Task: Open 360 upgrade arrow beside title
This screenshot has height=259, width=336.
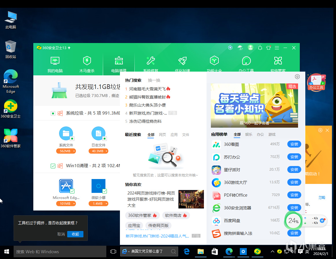Action: click(69, 48)
